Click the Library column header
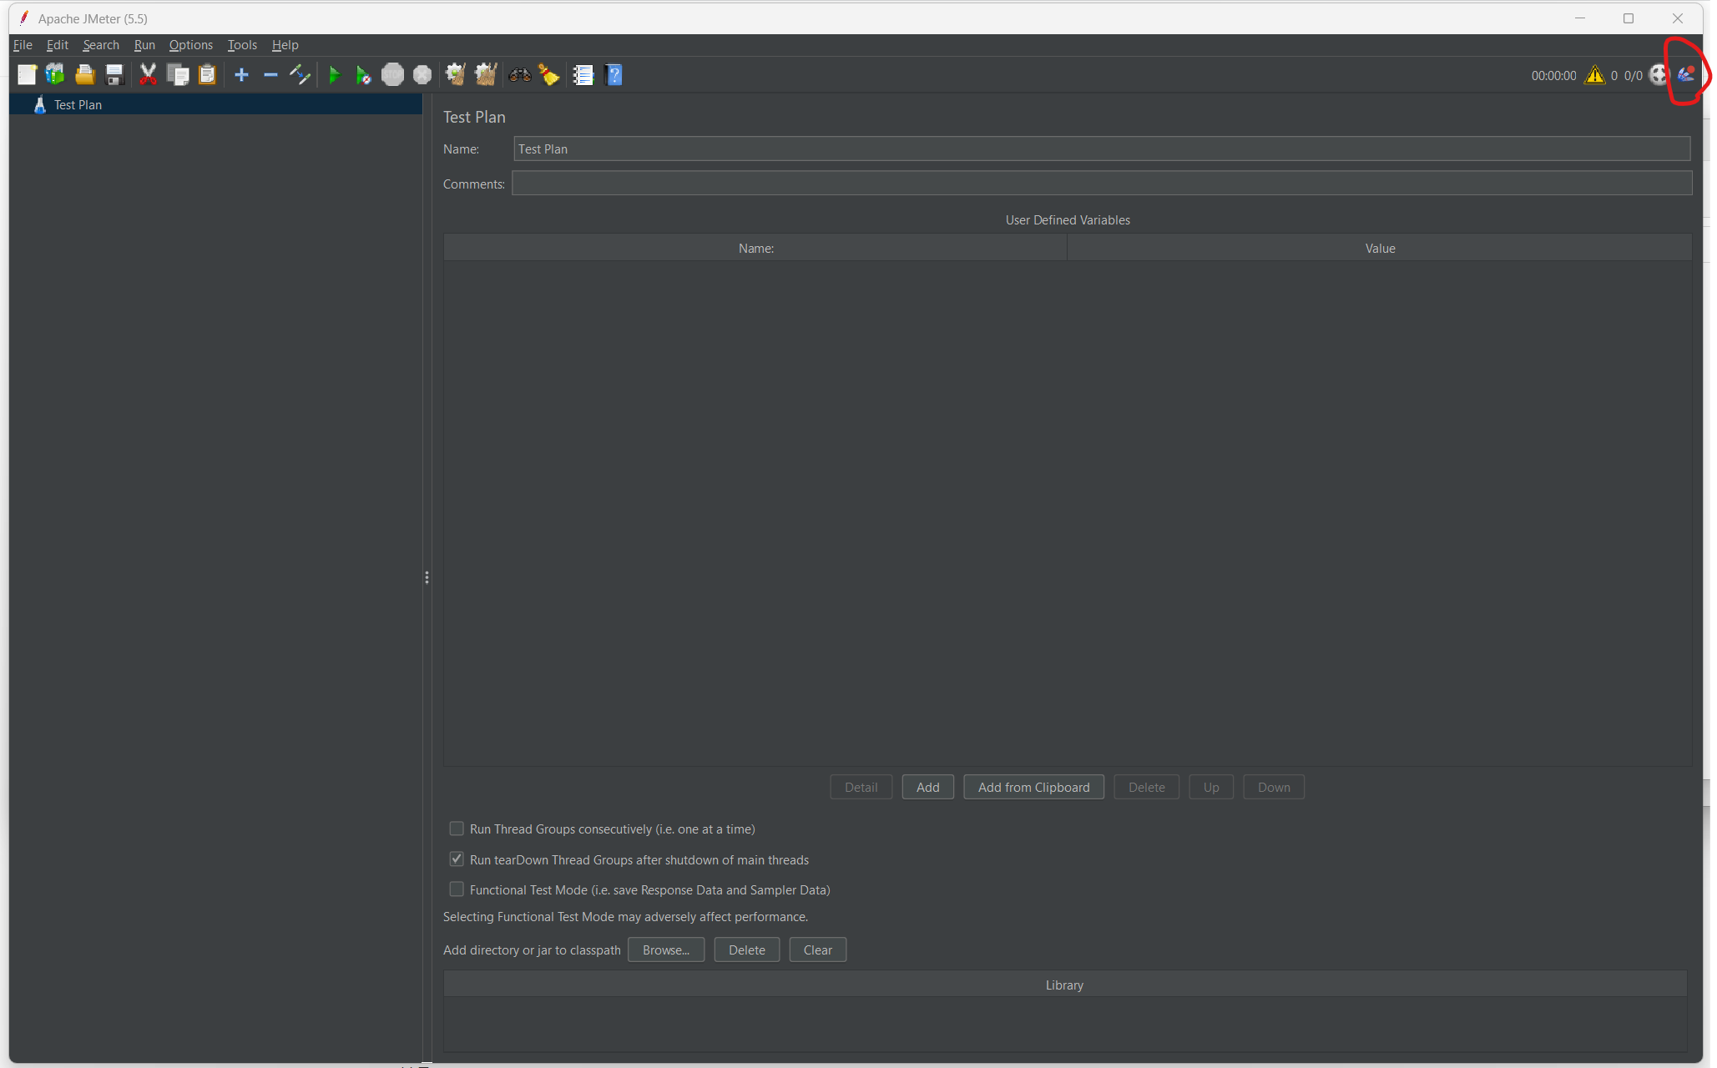The width and height of the screenshot is (1717, 1068). [1064, 985]
